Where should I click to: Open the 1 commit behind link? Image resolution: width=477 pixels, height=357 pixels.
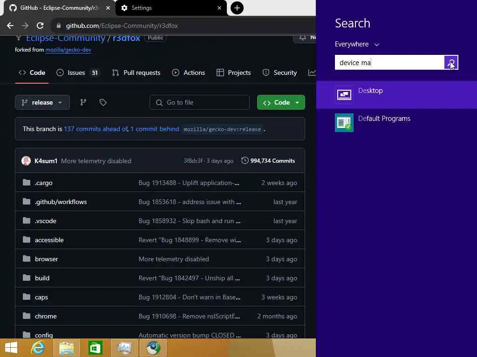155,129
